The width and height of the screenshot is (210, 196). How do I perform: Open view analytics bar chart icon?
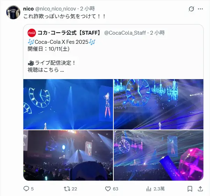(149, 189)
